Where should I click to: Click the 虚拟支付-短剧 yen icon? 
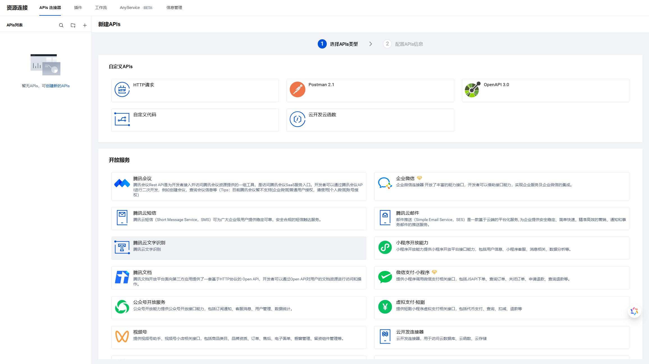pyautogui.click(x=385, y=307)
